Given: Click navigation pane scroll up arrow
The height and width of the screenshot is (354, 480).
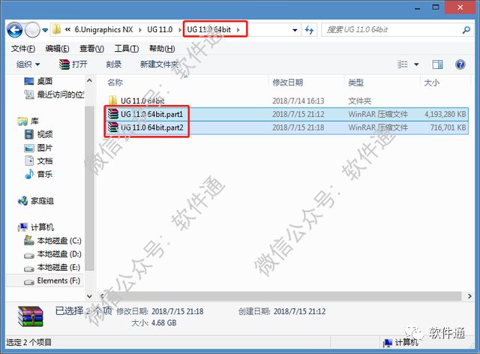Looking at the screenshot, I should click(89, 80).
